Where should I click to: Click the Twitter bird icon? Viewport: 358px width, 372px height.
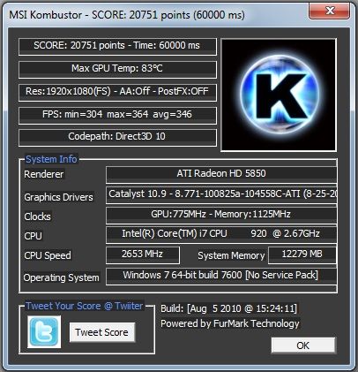[x=44, y=332]
